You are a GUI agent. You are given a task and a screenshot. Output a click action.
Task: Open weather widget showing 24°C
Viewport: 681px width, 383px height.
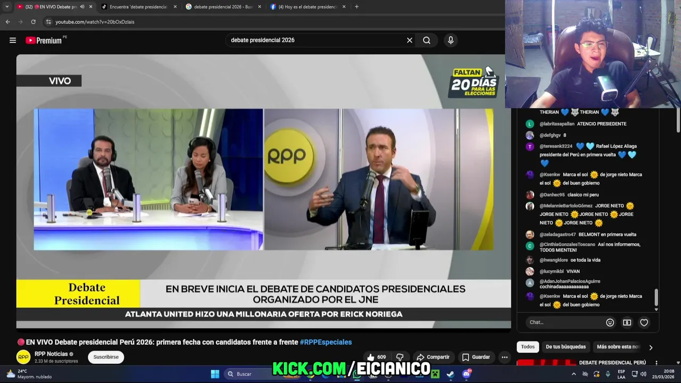click(x=29, y=374)
